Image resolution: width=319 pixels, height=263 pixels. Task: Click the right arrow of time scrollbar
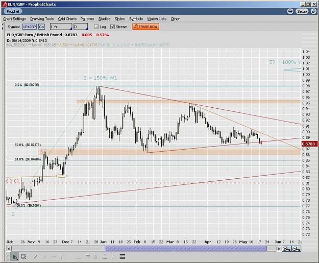pos(279,249)
